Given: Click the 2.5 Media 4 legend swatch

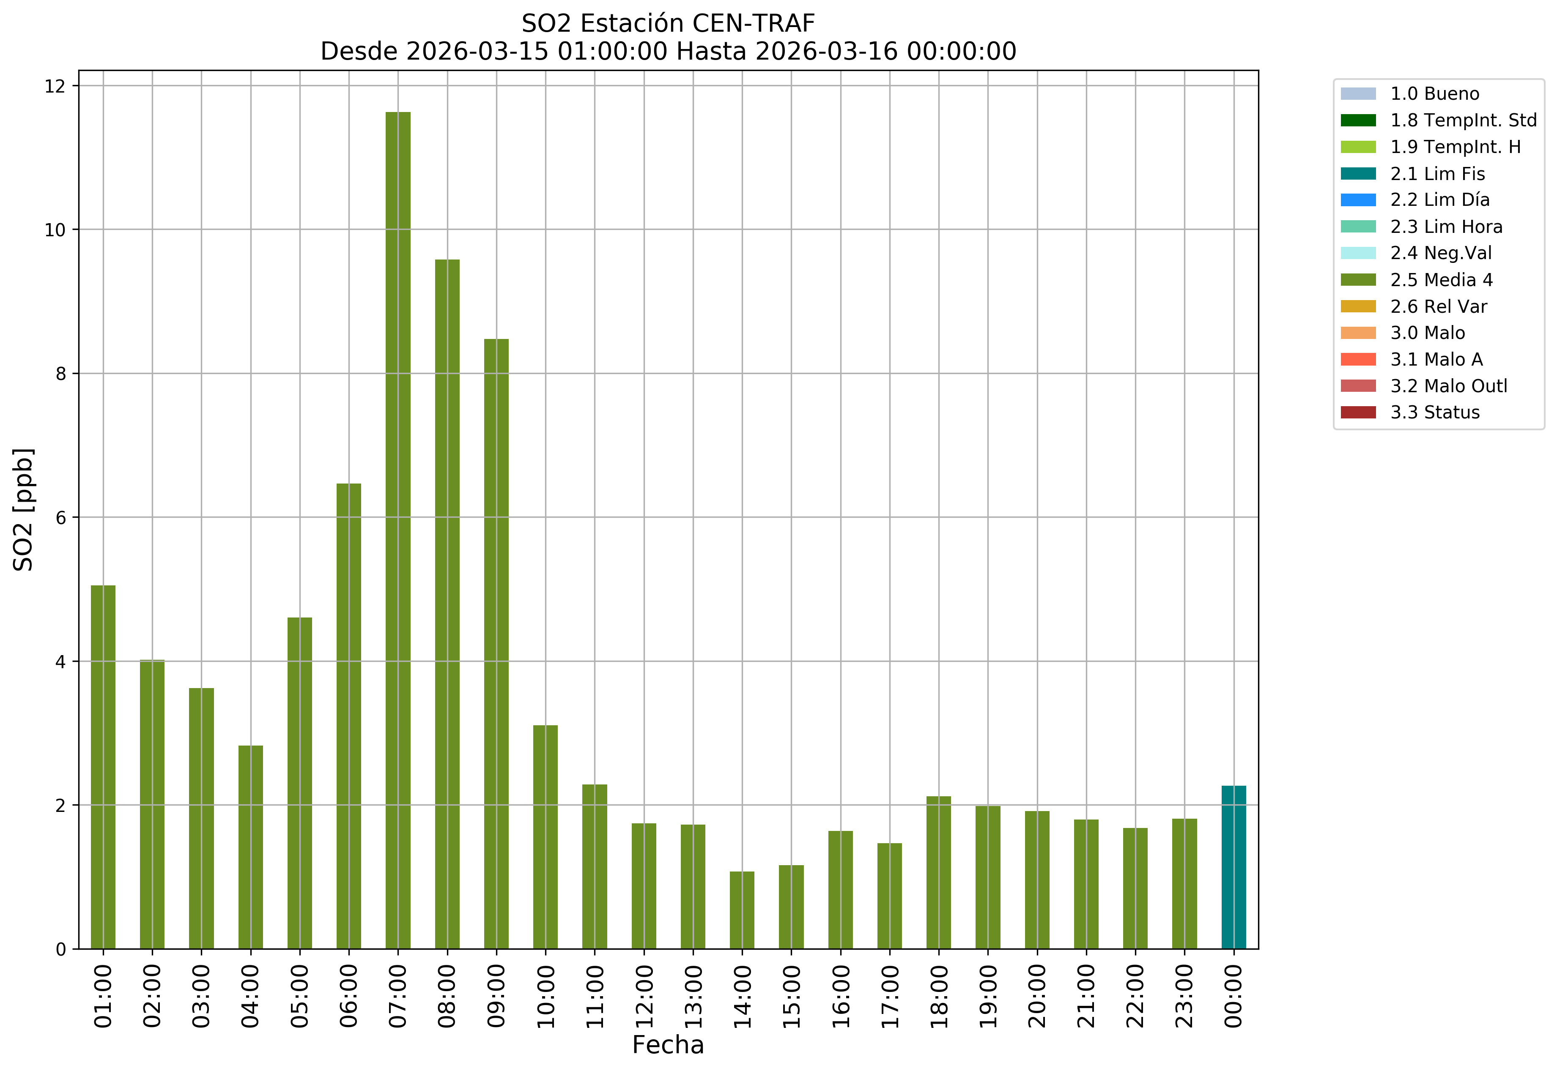Looking at the screenshot, I should click(x=1357, y=280).
